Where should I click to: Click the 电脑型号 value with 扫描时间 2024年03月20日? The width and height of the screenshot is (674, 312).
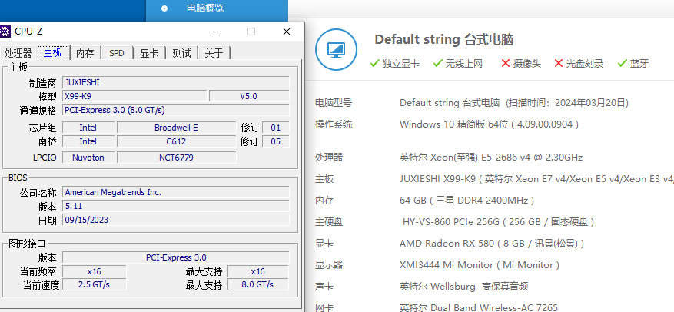point(514,103)
